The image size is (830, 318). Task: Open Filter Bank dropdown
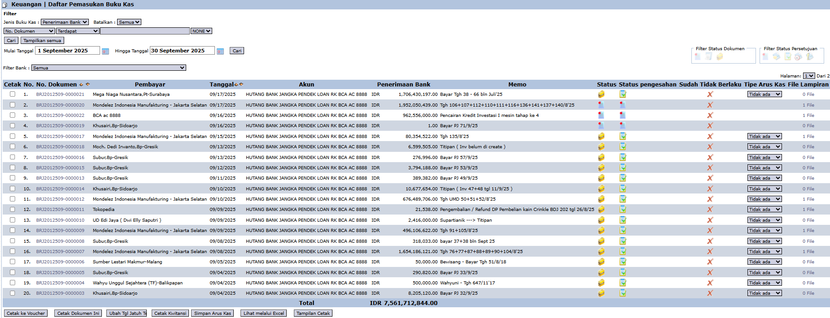pyautogui.click(x=109, y=68)
